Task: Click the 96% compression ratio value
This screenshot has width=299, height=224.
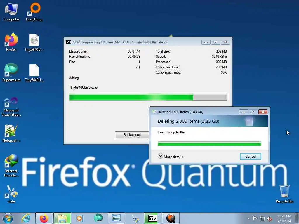Action: 224,72
